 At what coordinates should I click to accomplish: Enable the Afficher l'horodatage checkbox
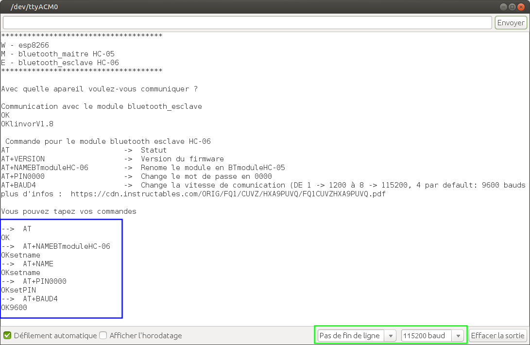click(x=103, y=335)
